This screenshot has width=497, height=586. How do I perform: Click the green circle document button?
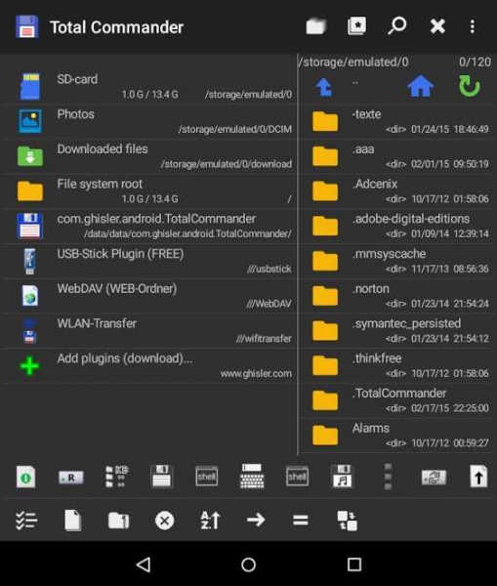[x=25, y=477]
